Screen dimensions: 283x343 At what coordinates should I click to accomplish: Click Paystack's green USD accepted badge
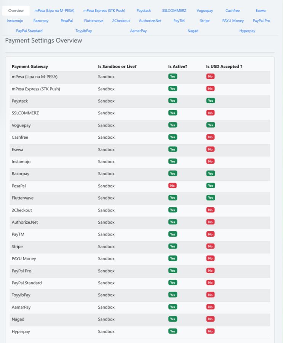coord(210,101)
